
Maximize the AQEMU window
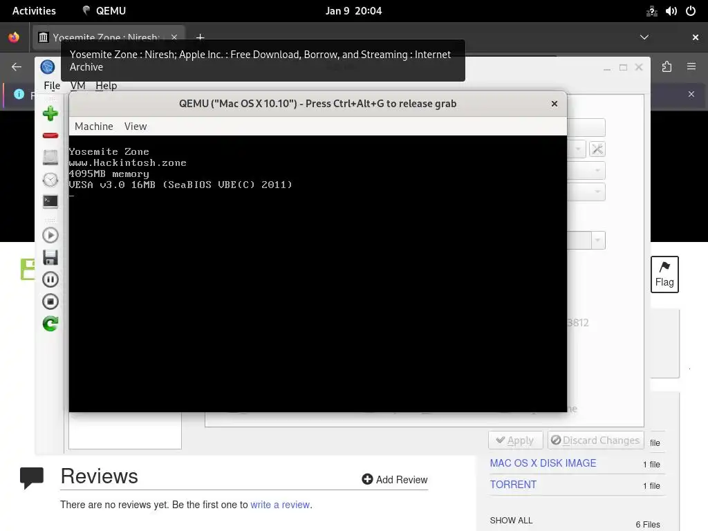[623, 67]
